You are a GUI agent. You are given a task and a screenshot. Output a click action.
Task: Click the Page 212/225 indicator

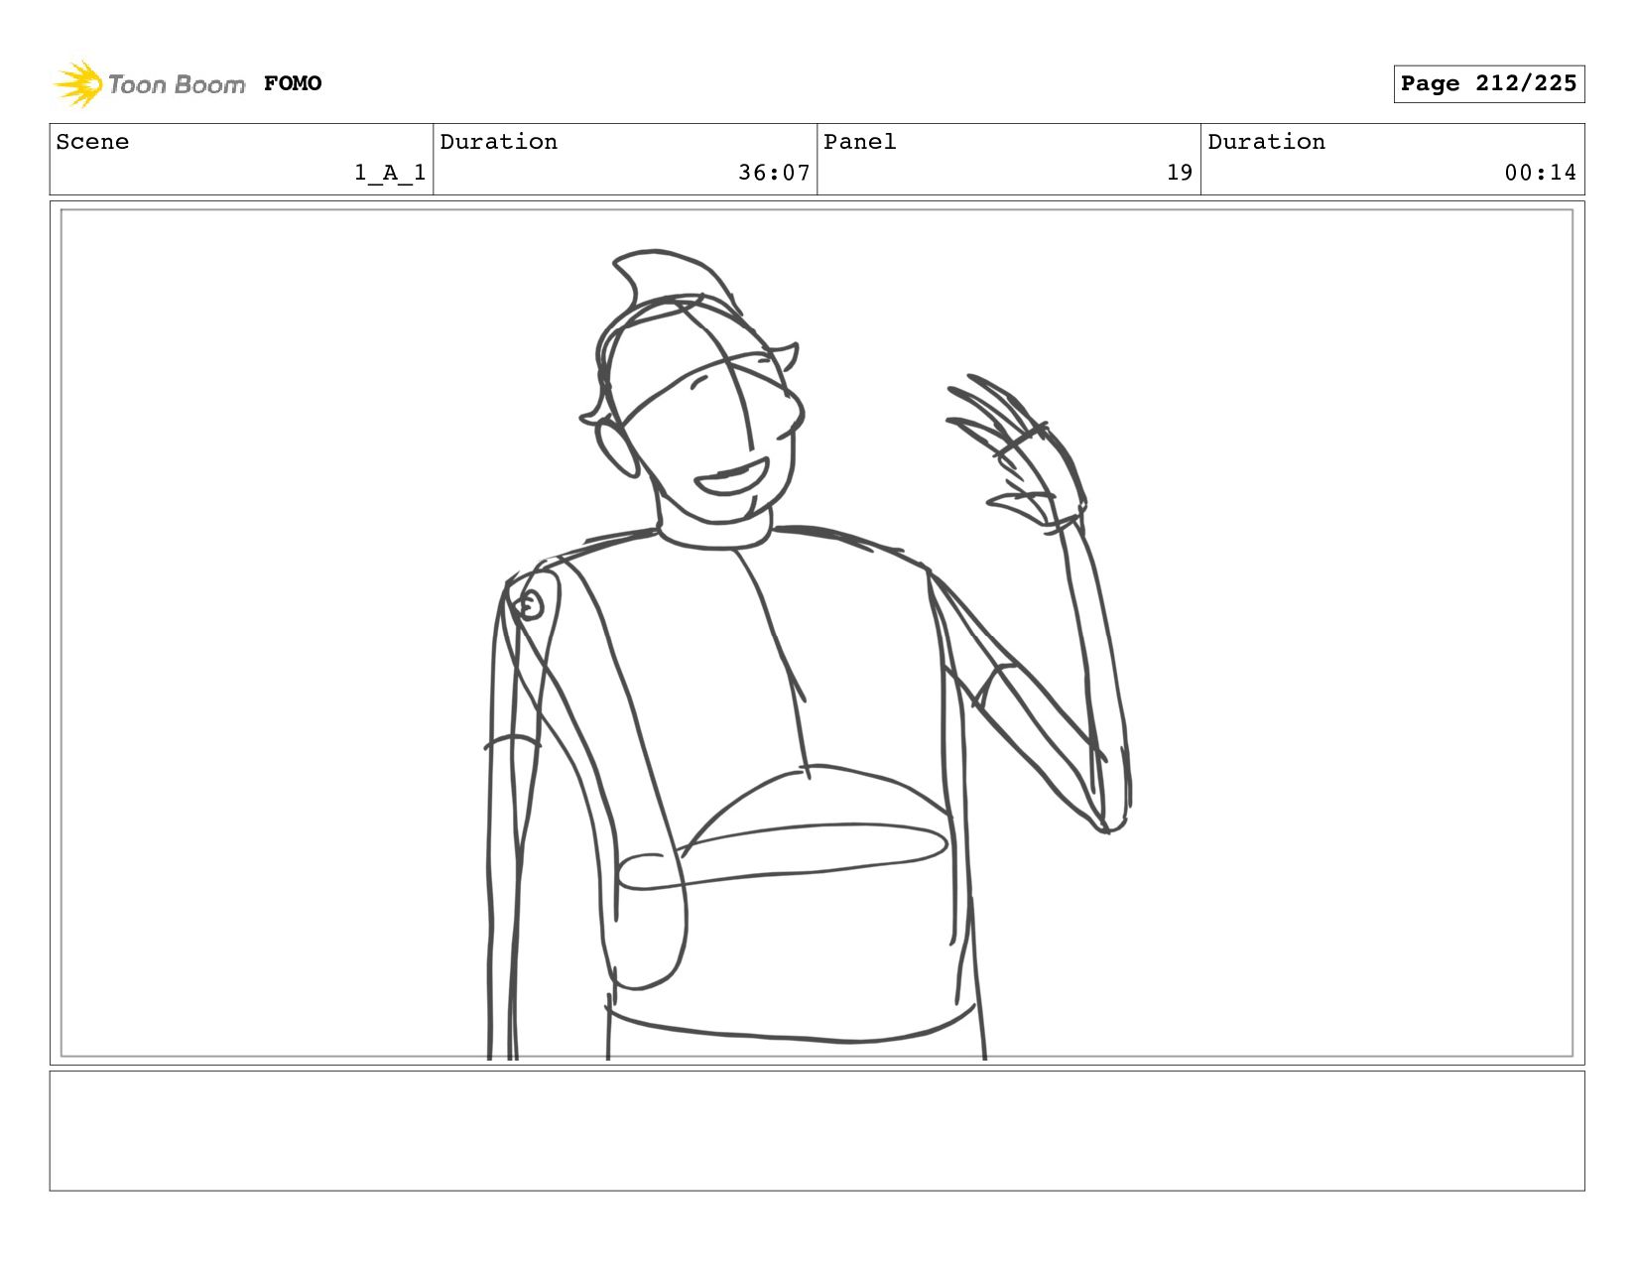1488,83
